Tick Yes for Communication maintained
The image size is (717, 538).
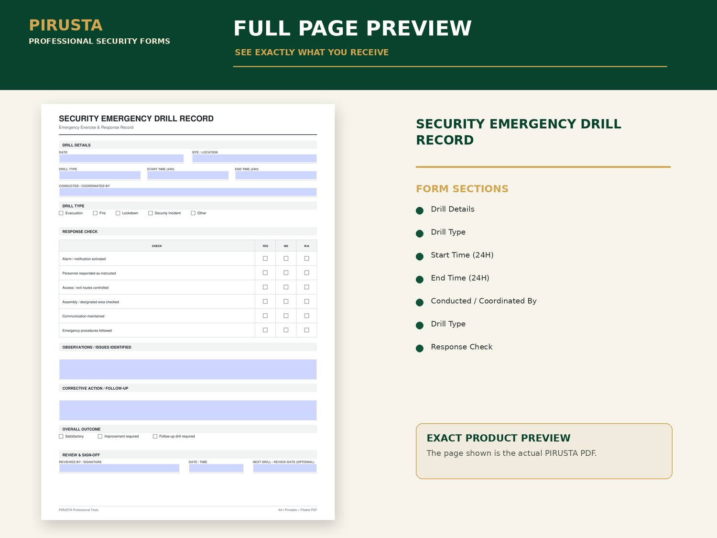point(265,316)
